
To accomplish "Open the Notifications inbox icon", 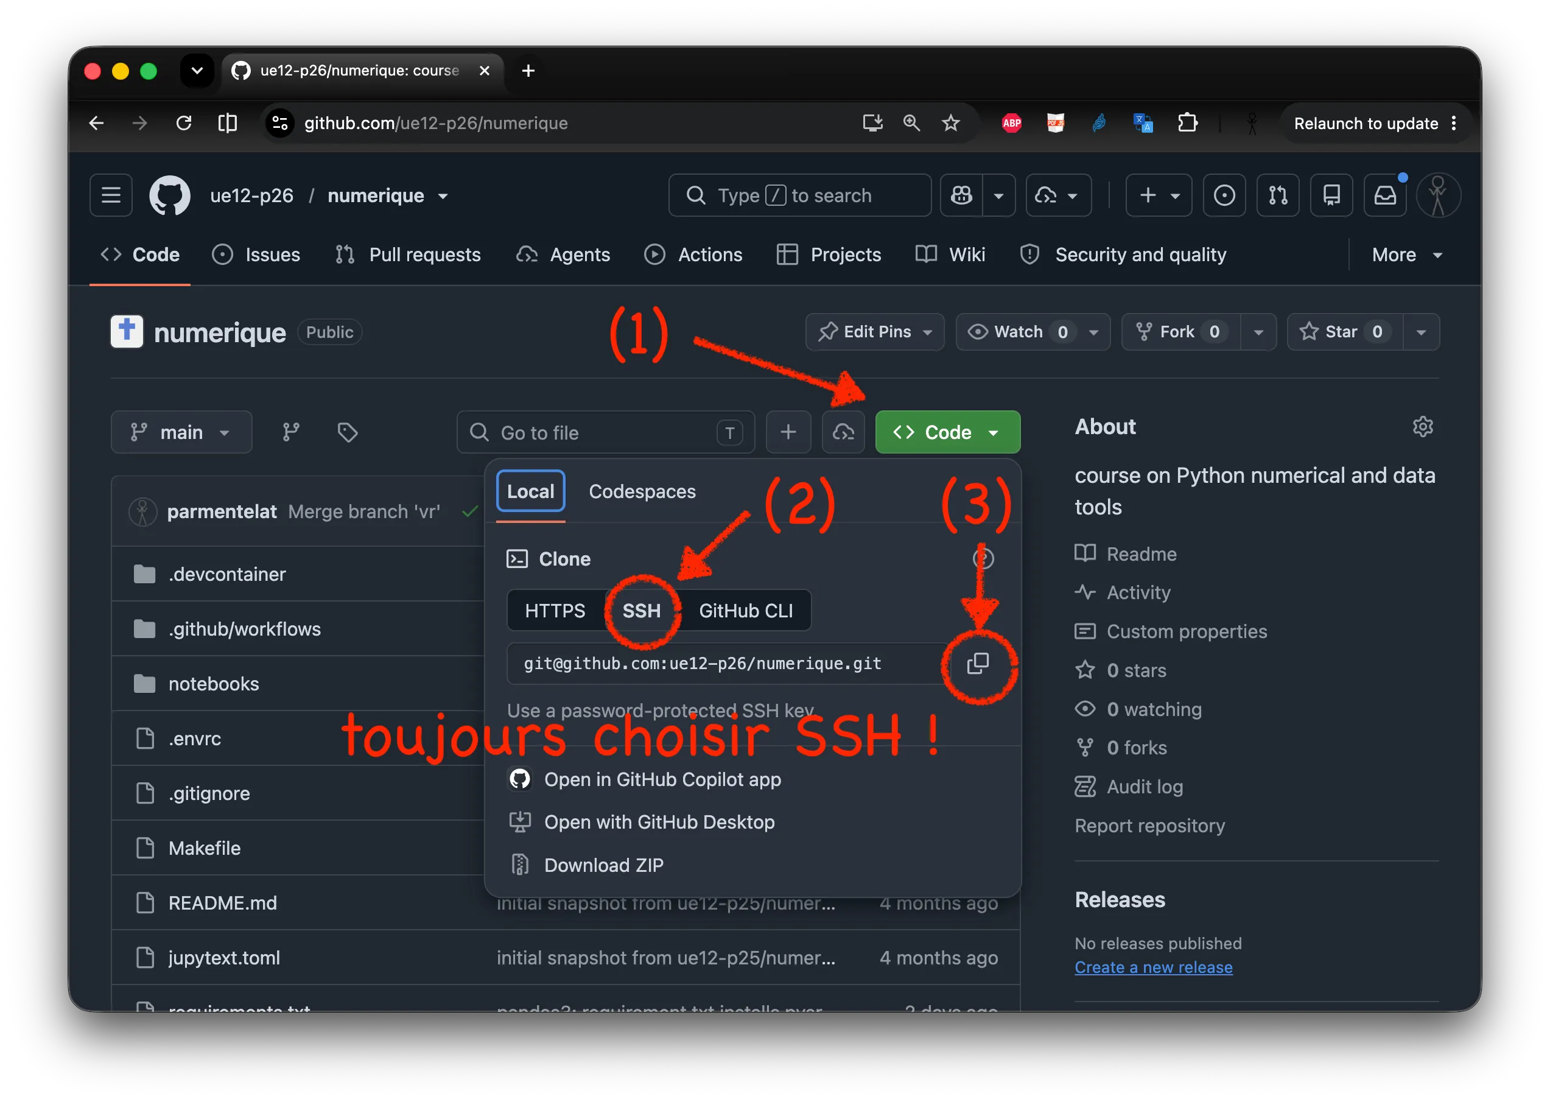I will tap(1384, 195).
